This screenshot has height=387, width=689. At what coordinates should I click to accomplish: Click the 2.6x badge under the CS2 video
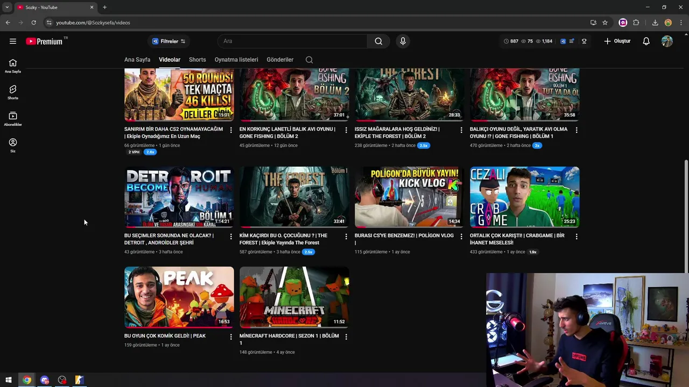point(150,152)
